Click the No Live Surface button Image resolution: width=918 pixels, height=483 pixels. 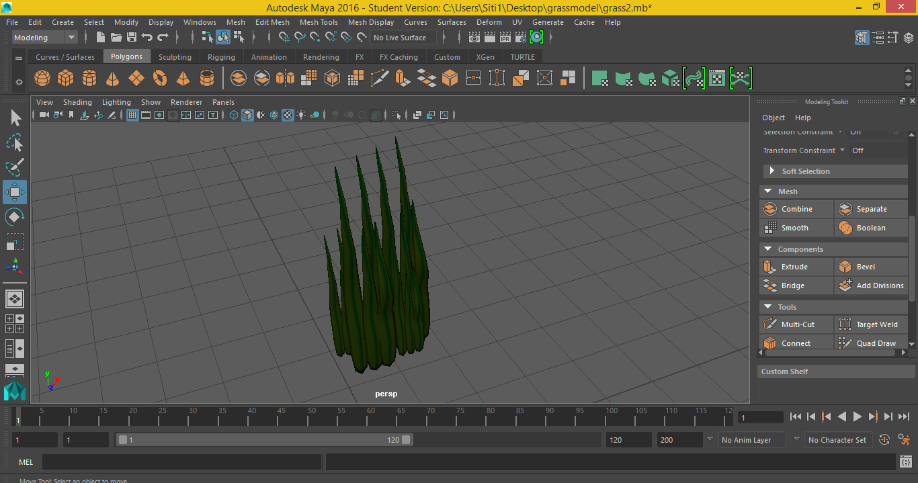pos(402,38)
